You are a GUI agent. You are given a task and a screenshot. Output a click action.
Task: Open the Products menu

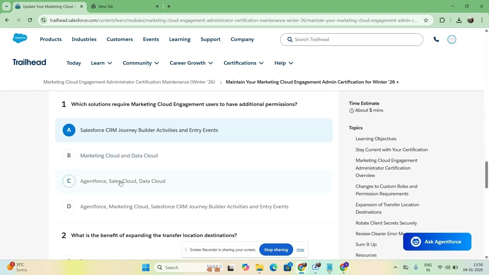click(x=51, y=39)
